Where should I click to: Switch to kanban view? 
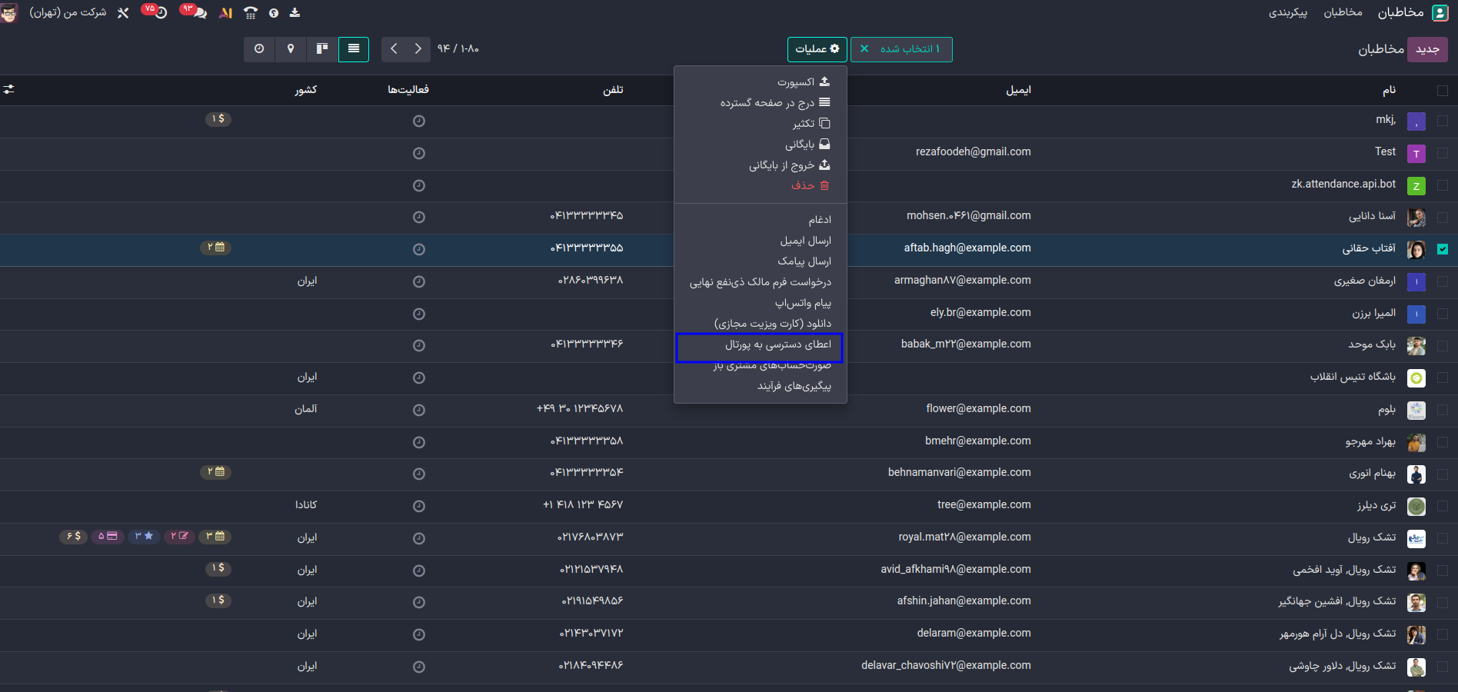[322, 49]
